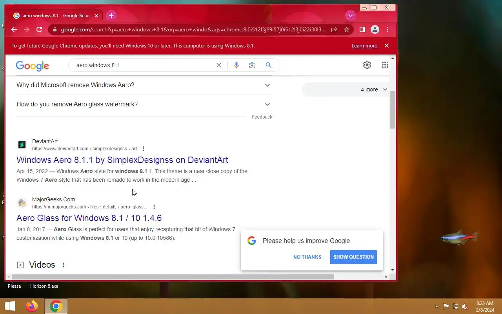Open Google search settings gear
Screen dimensions: 502x314
pos(367,65)
